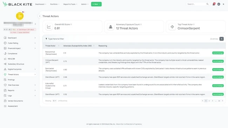Go to pagination page 3
This screenshot has height=128, width=228.
[x=213, y=101]
